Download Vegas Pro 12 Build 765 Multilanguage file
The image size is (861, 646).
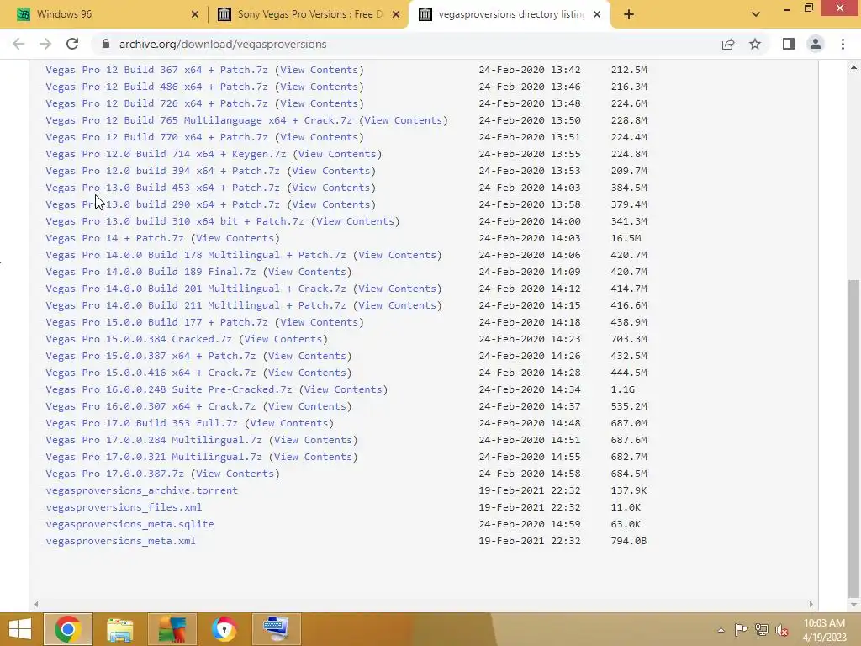[198, 120]
